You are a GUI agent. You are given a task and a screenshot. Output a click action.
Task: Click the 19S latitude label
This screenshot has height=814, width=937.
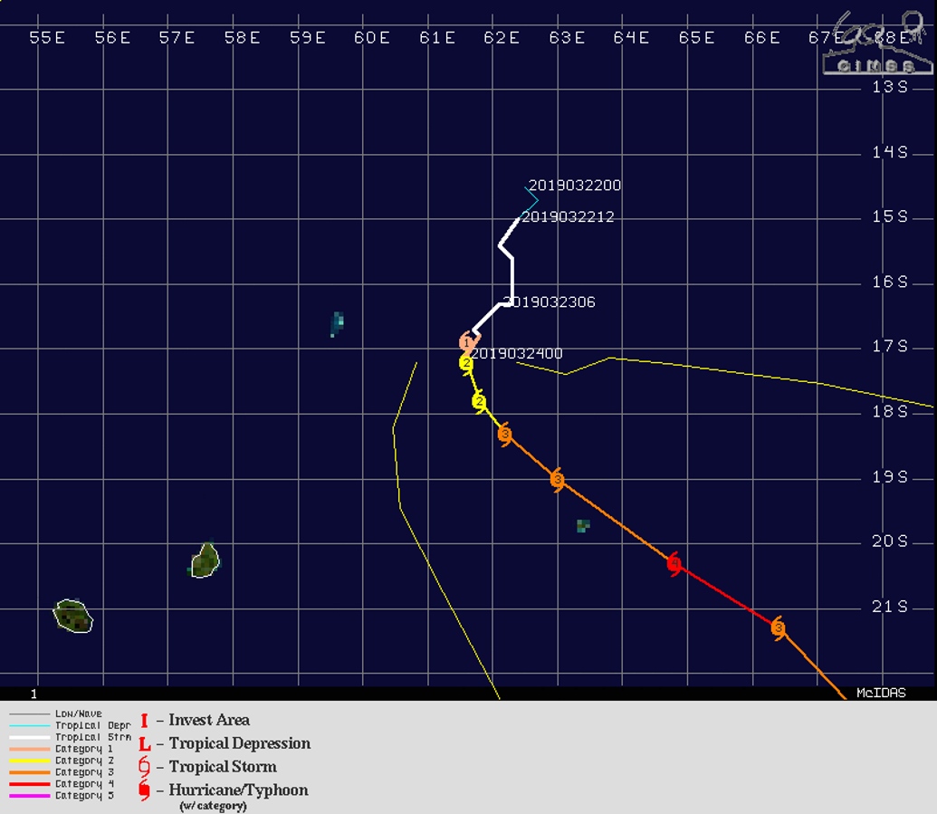point(890,477)
